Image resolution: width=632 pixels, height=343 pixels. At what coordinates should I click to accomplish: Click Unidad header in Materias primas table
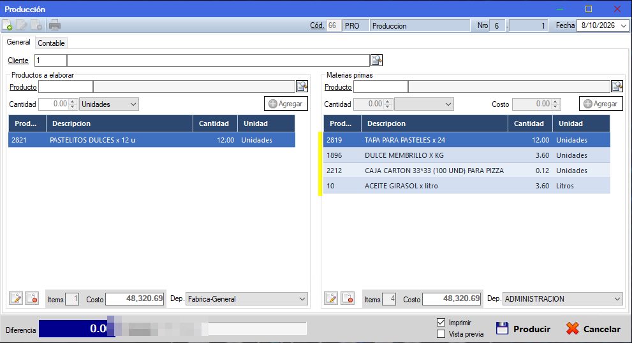click(581, 123)
